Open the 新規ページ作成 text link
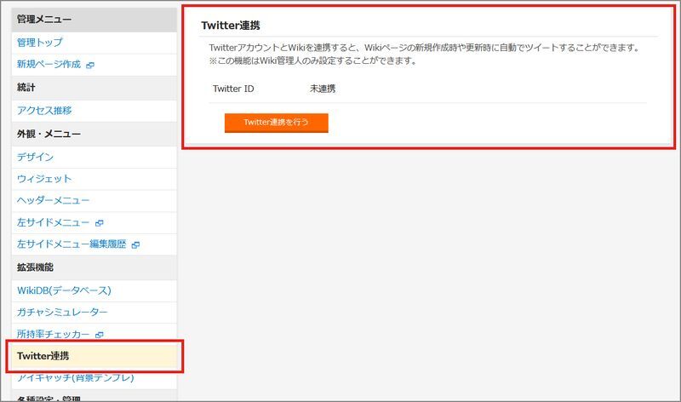This screenshot has height=402, width=681. tap(49, 64)
